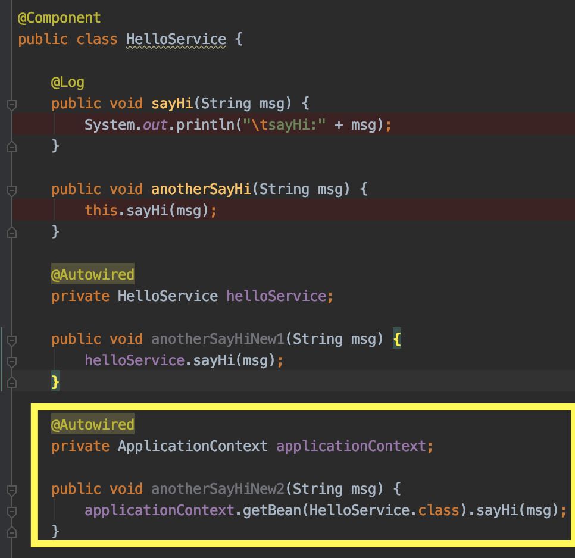Click the underlined HelloService class name

point(176,40)
